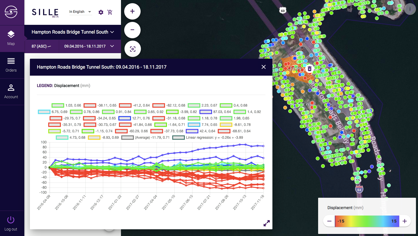Click the LEGEND: Displacement heading
The height and width of the screenshot is (236, 418).
(64, 86)
